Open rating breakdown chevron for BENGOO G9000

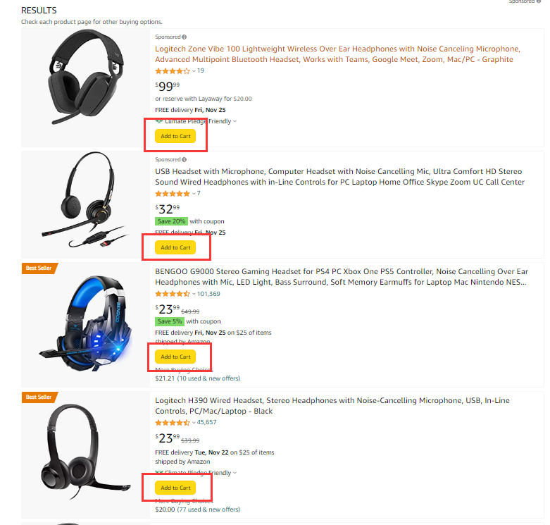(x=194, y=294)
